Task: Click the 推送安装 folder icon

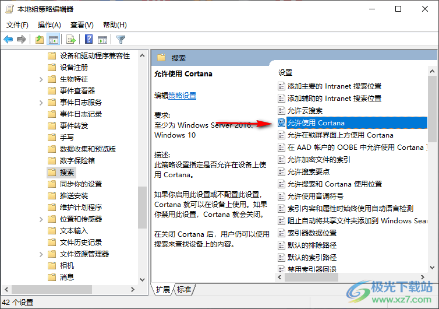Action: [52, 196]
